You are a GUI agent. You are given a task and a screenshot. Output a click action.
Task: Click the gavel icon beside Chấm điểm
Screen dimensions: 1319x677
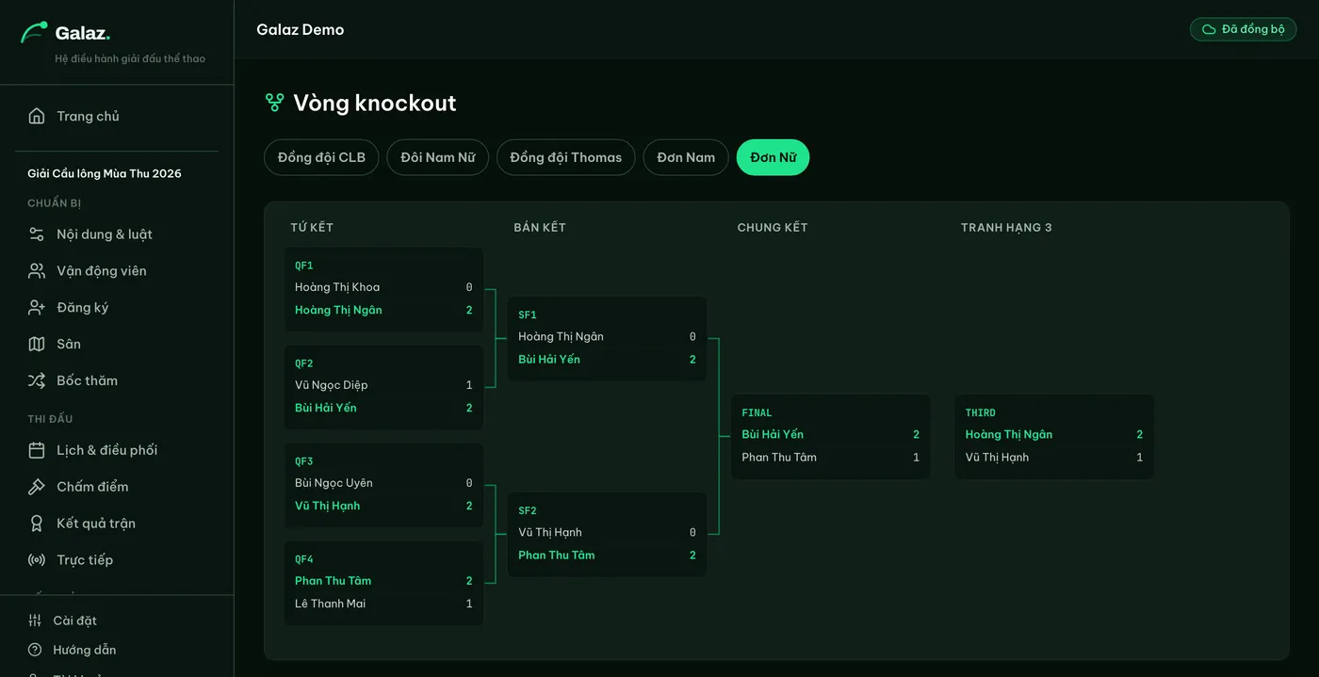pyautogui.click(x=37, y=487)
